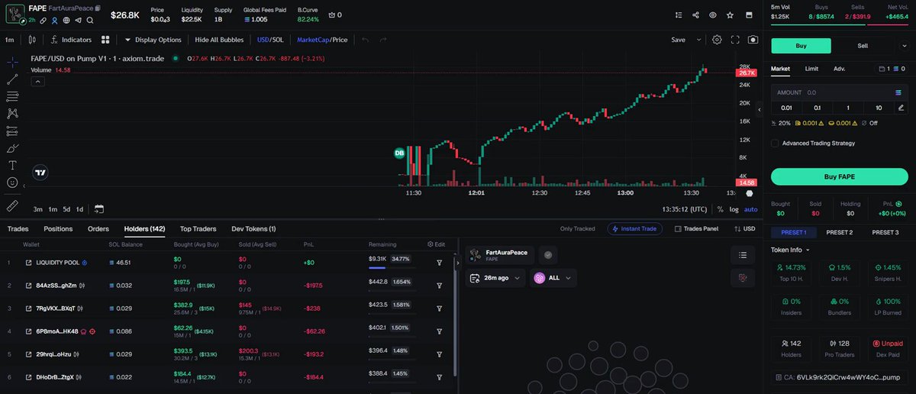Add FAPE to favorites with star
The image size is (916, 394).
(x=731, y=15)
